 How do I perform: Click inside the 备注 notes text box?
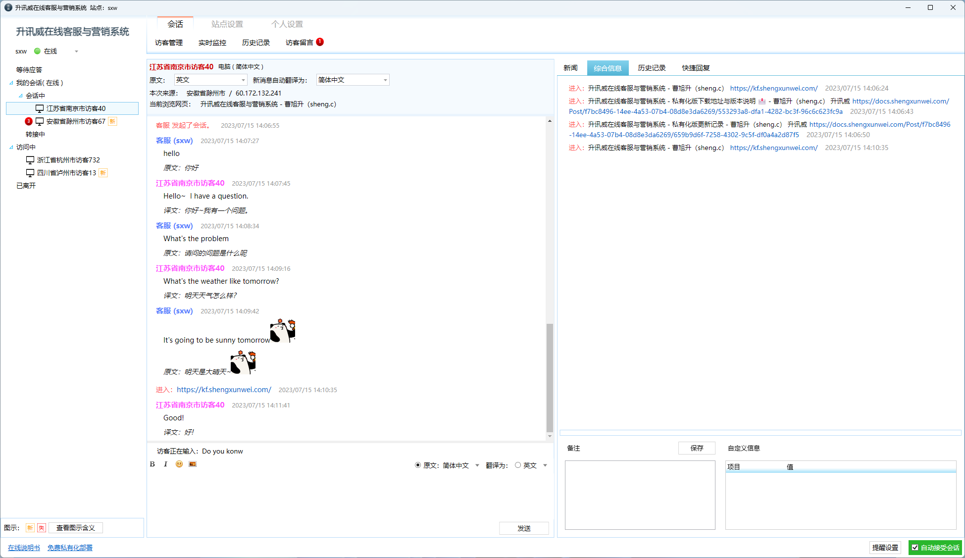pos(640,495)
